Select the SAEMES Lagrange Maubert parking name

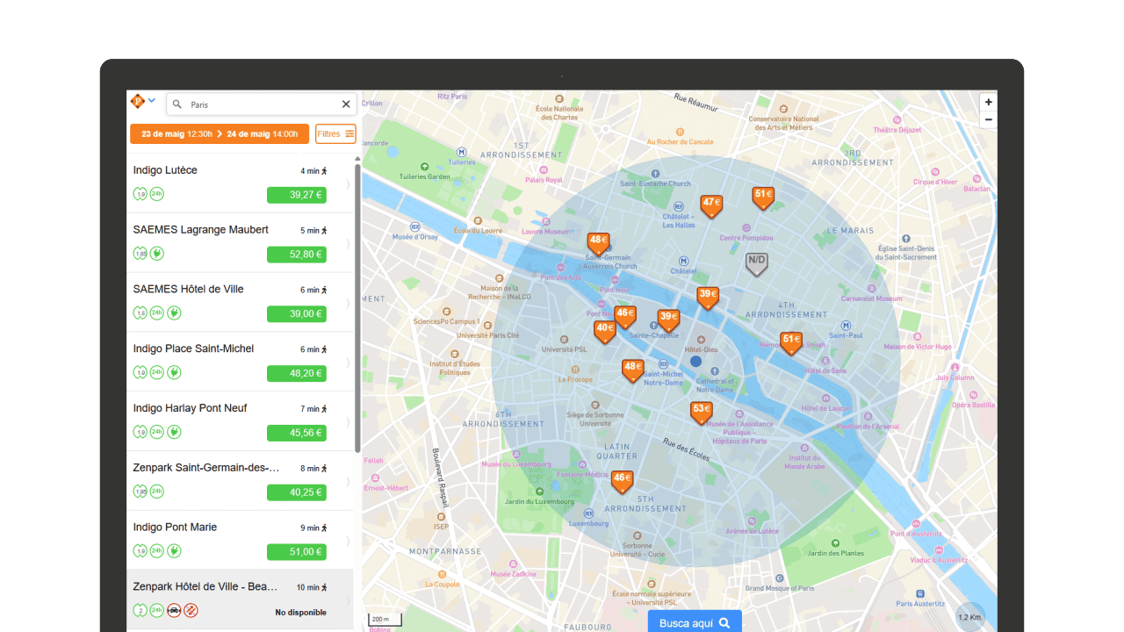[x=201, y=230]
